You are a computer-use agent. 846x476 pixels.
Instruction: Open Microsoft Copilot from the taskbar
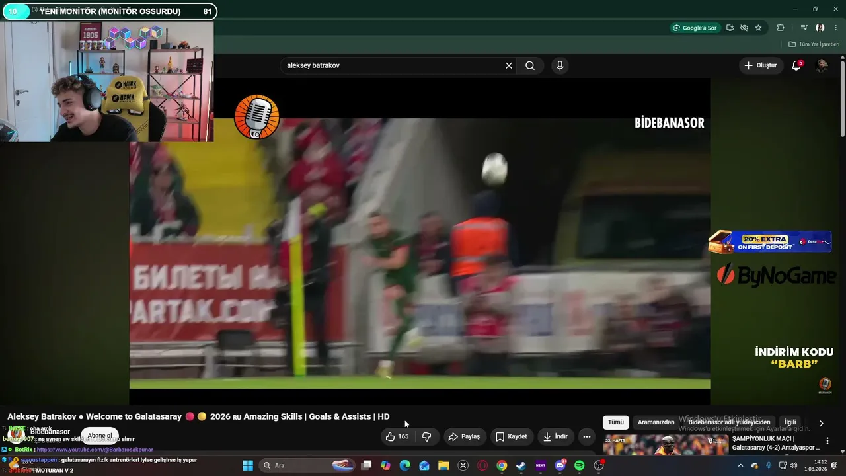(386, 465)
